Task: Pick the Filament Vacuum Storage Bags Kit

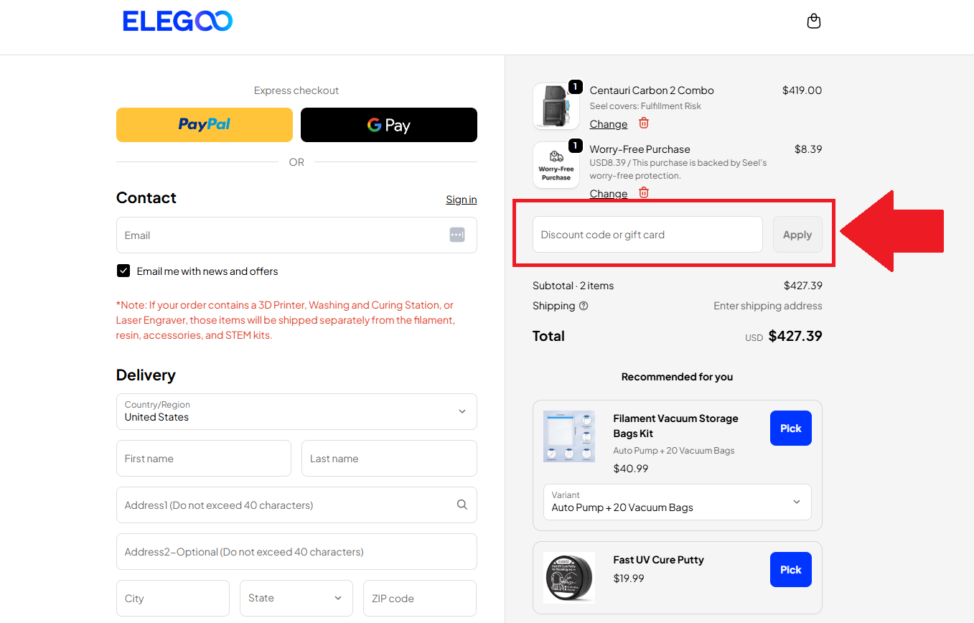Action: [x=790, y=428]
